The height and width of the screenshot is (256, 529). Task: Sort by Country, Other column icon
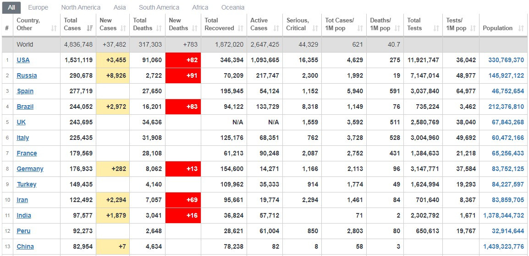click(54, 28)
